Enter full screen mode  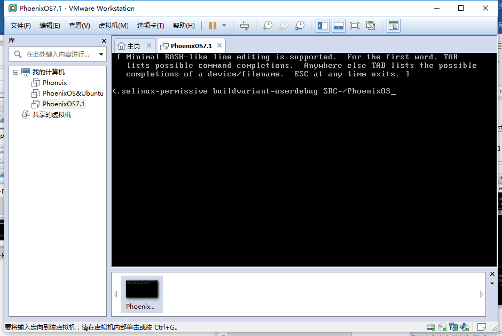pyautogui.click(x=355, y=26)
